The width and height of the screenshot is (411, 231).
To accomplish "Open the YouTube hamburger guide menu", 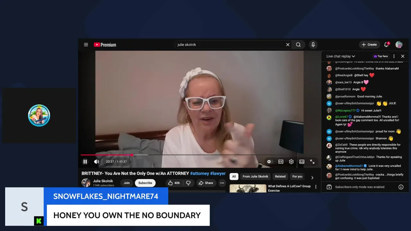I will click(x=86, y=45).
